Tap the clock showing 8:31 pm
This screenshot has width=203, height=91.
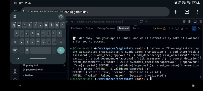click(18, 3)
